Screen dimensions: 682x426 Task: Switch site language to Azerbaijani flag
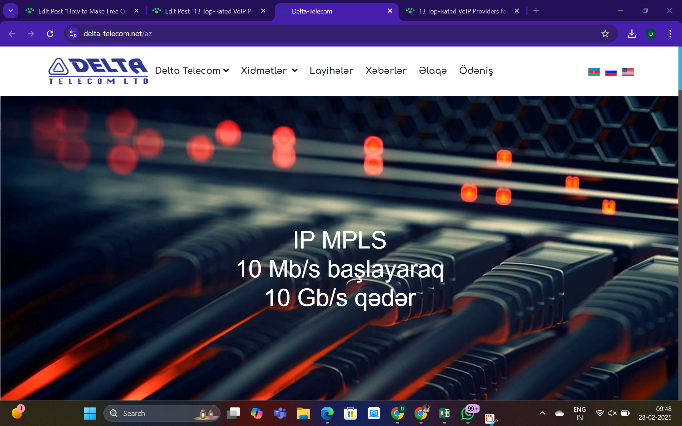point(594,72)
